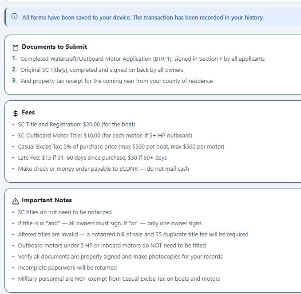The width and height of the screenshot is (301, 294).
Task: Click the altered titles are invalid note
Action: 133,234
